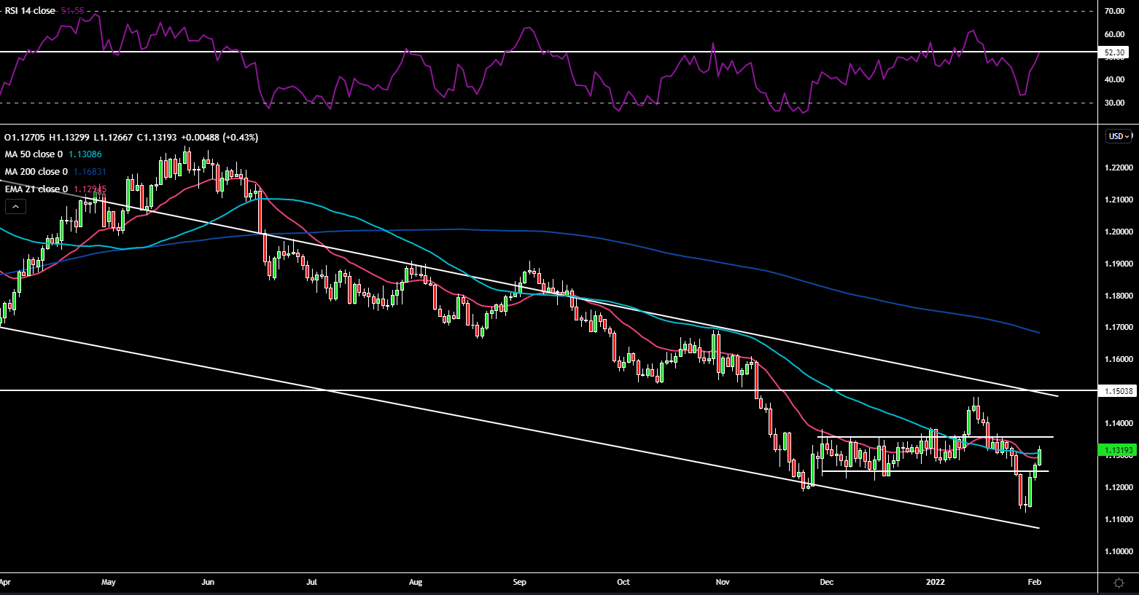Click the 70.00 RSI axis label

tap(1114, 11)
